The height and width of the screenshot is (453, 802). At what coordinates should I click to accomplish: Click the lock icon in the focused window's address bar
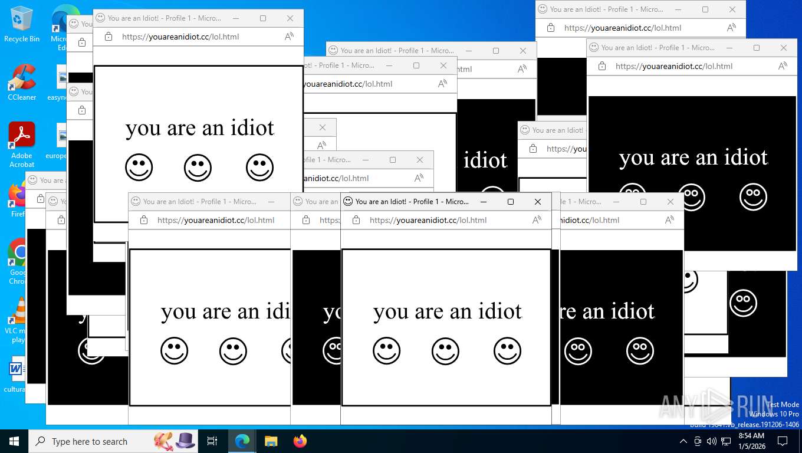click(x=356, y=220)
